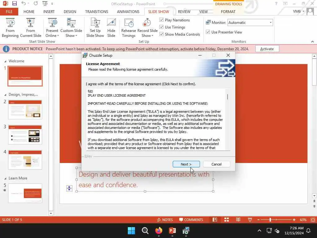
Task: Start slide show From Beginning
Action: [x=10, y=28]
